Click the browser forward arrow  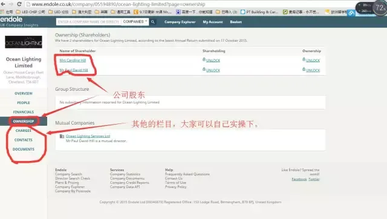coord(11,4)
